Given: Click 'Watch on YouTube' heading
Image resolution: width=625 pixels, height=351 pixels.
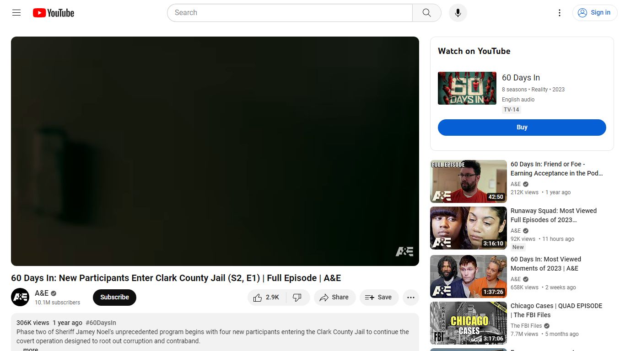Looking at the screenshot, I should tap(474, 51).
